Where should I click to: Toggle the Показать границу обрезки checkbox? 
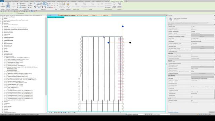coord(192,64)
